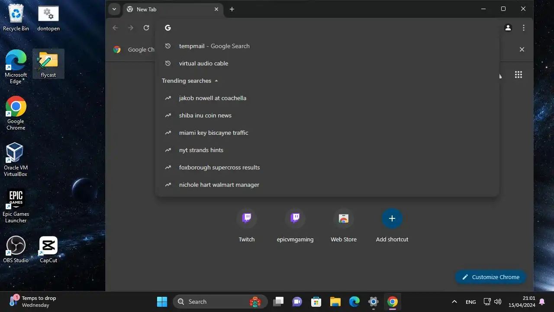Open the ENG language indicator
This screenshot has height=312, width=554.
coord(471,302)
